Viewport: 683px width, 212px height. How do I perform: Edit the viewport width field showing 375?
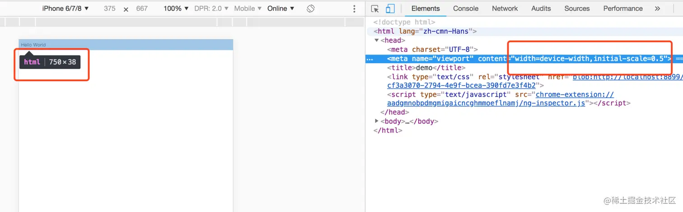(109, 9)
